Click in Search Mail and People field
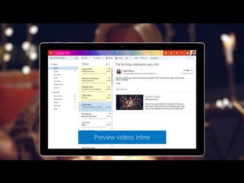The height and width of the screenshot is (183, 244). (62, 58)
